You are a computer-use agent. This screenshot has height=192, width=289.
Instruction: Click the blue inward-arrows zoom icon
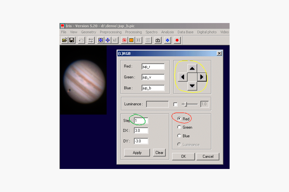coord(108,40)
